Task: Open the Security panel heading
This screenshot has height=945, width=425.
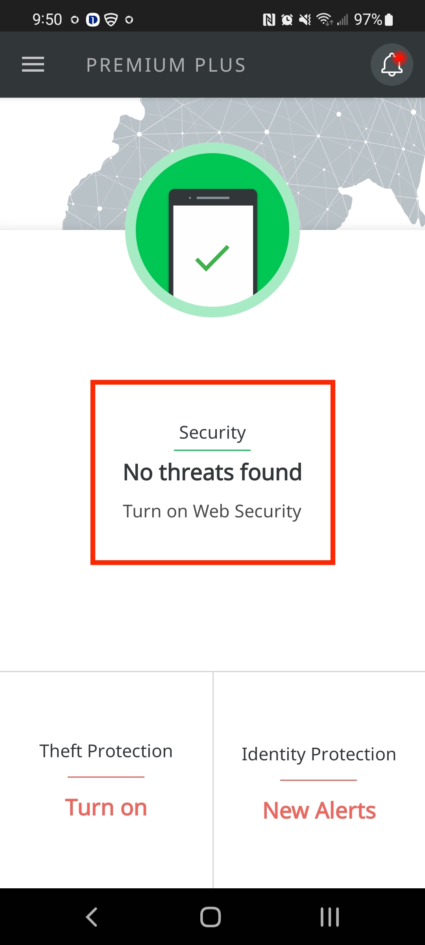Action: (x=213, y=433)
